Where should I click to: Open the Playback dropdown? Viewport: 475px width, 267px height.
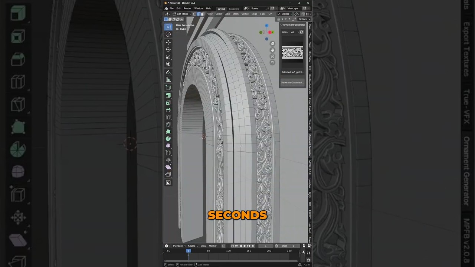(x=179, y=246)
